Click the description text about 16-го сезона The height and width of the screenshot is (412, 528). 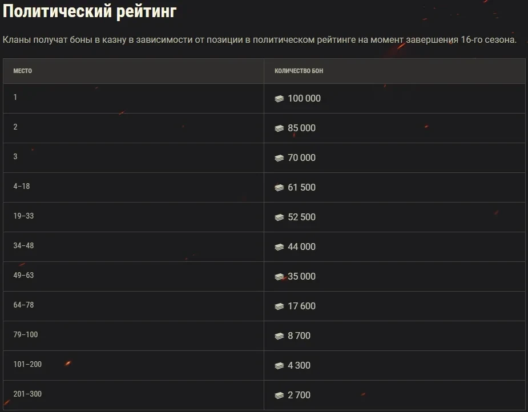(260, 41)
